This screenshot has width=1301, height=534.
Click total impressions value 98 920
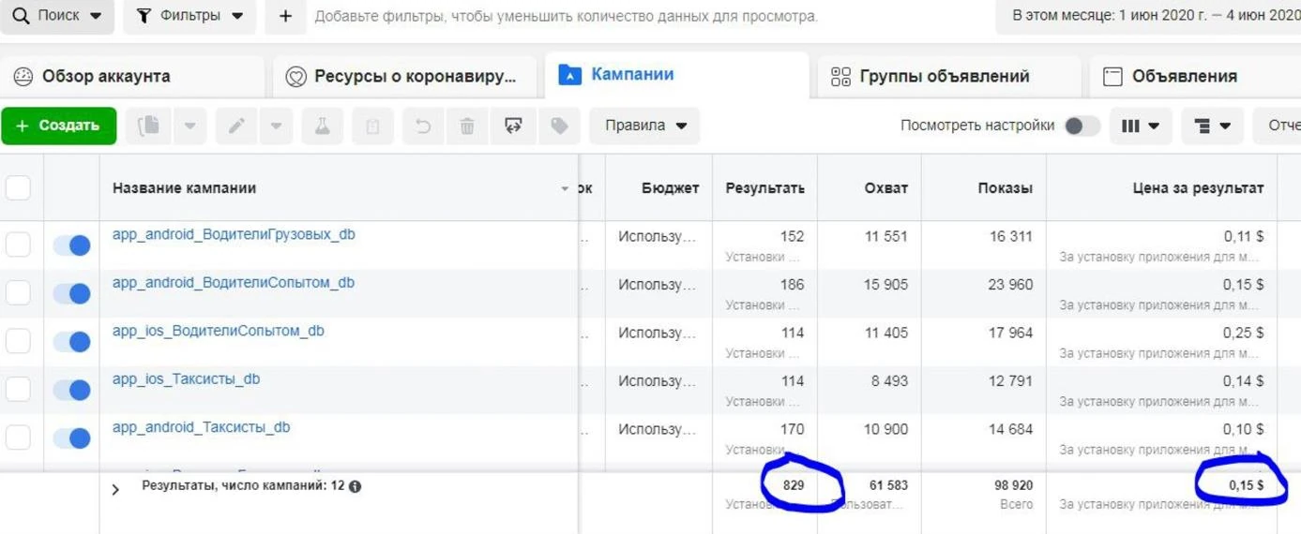1013,485
